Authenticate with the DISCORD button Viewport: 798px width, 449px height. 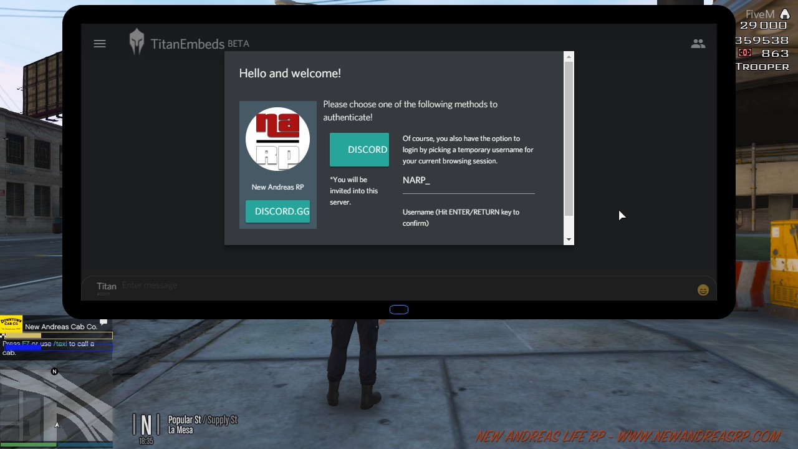point(359,150)
